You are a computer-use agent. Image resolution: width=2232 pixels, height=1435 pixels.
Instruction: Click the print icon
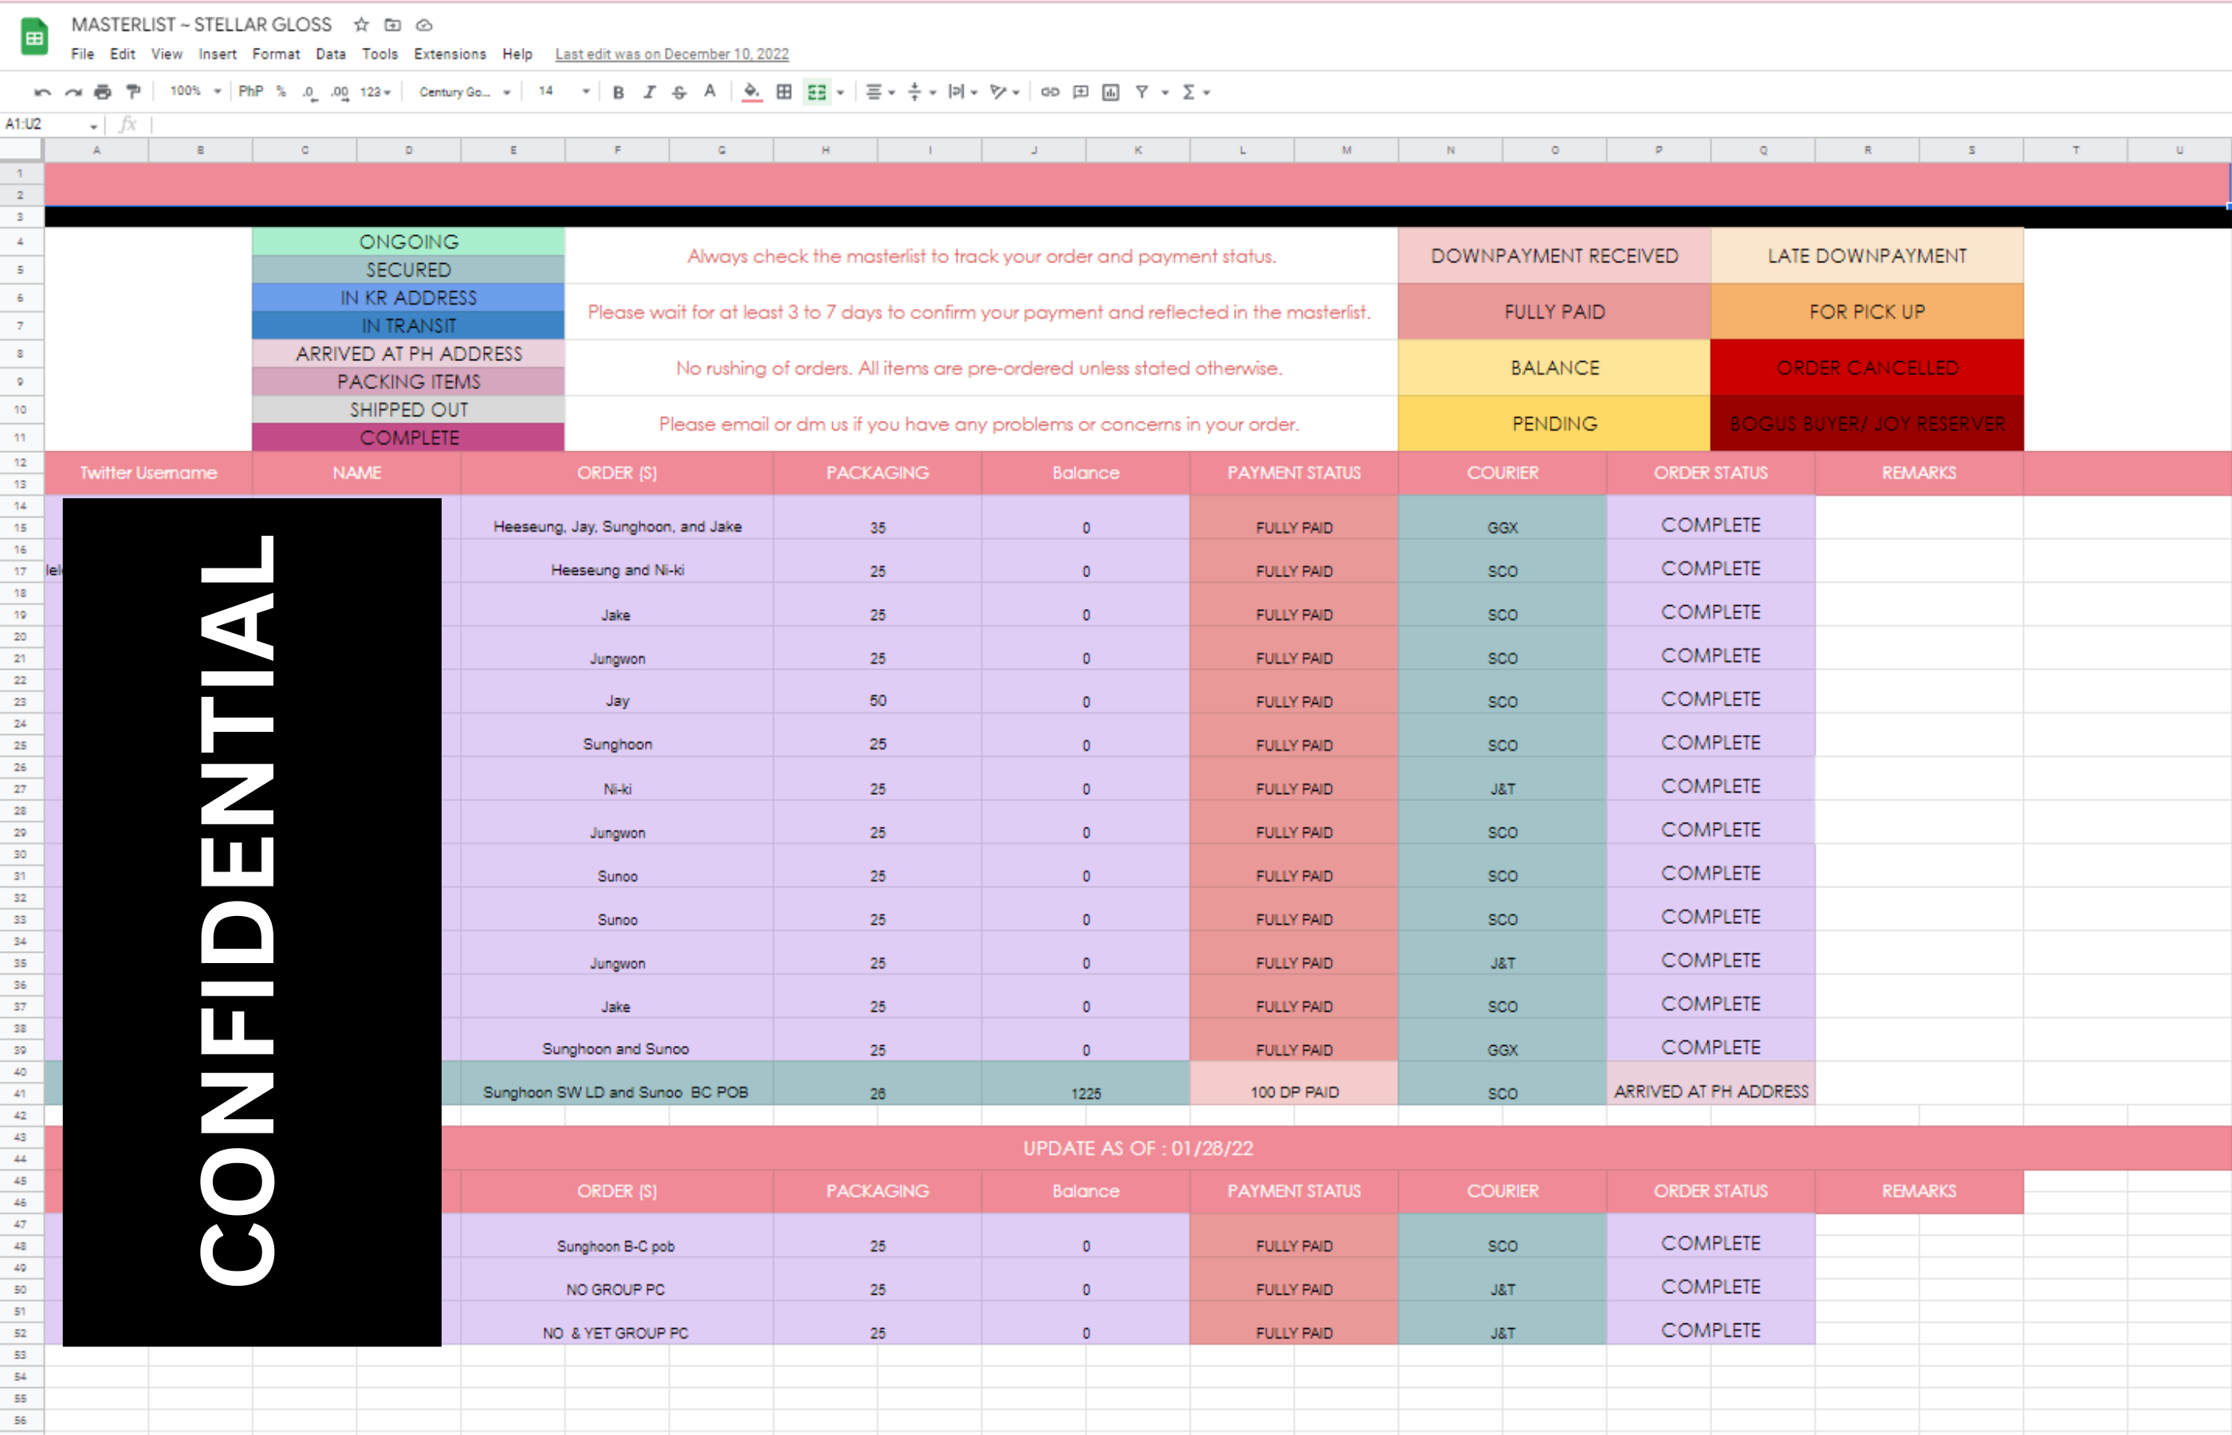pos(103,92)
